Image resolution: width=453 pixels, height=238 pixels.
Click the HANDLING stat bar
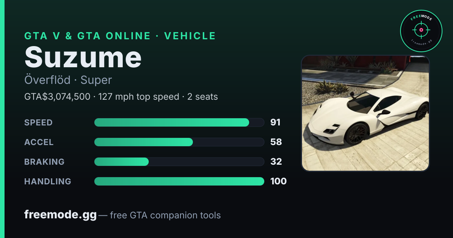(179, 181)
